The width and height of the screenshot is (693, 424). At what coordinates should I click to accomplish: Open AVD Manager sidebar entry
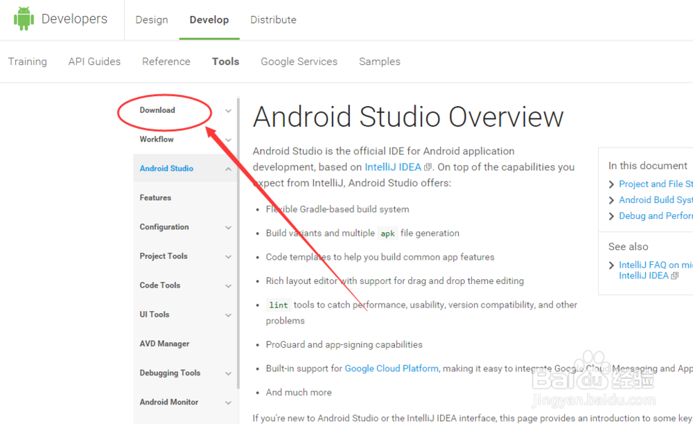pyautogui.click(x=164, y=344)
